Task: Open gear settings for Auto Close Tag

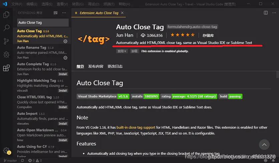Action: (x=65, y=41)
